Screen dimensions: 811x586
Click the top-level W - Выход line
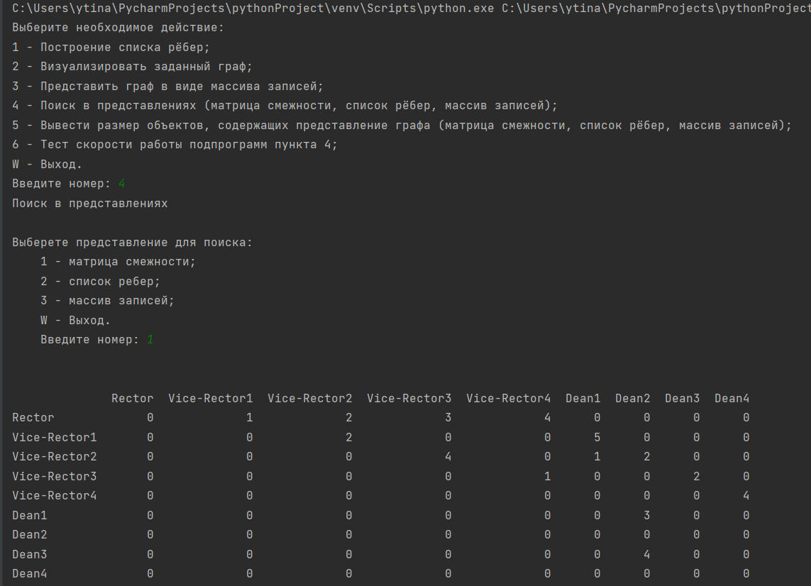pyautogui.click(x=47, y=165)
